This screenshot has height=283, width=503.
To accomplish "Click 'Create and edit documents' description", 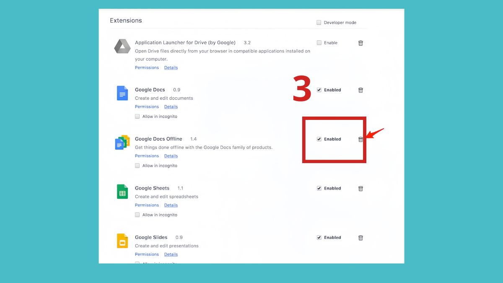I will [x=164, y=98].
